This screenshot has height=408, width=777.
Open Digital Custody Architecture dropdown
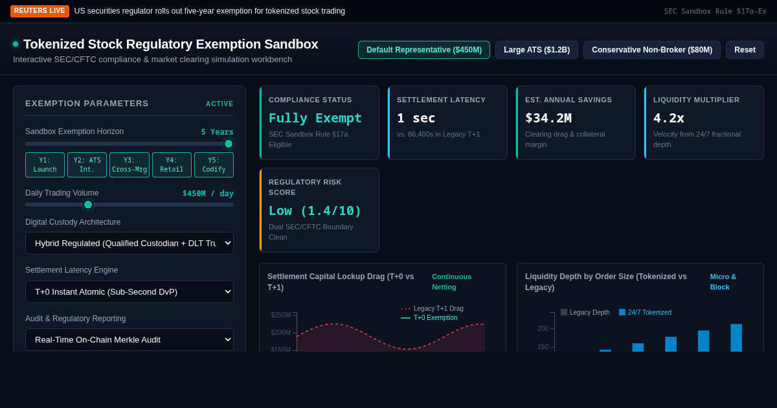(x=129, y=243)
